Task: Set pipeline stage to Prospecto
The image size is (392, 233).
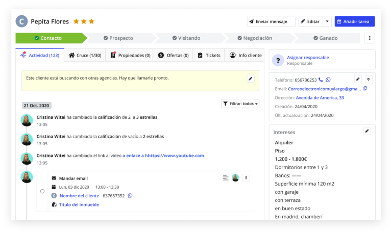Action: tap(118, 38)
